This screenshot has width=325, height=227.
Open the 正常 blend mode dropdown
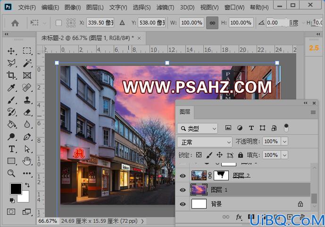205,142
